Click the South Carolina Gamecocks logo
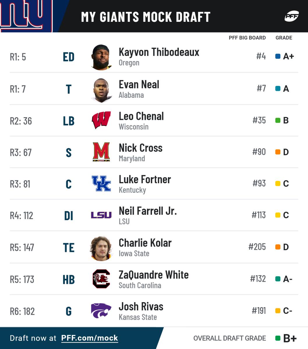The height and width of the screenshot is (349, 308). coord(101,279)
